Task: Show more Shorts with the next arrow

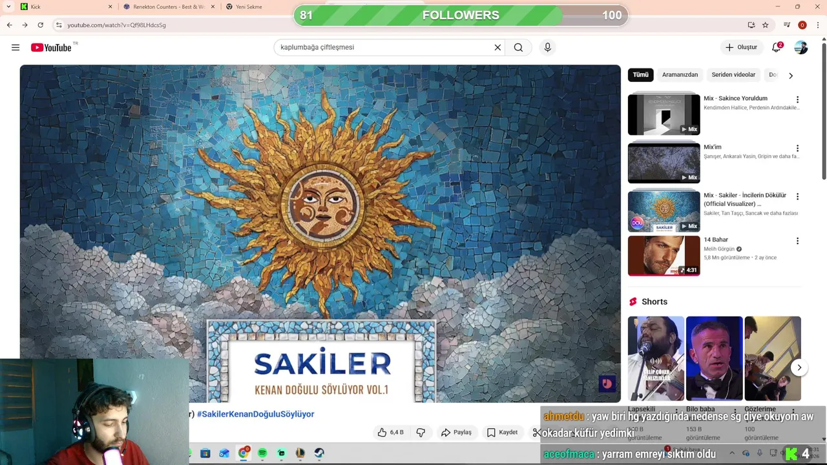Action: tap(799, 367)
